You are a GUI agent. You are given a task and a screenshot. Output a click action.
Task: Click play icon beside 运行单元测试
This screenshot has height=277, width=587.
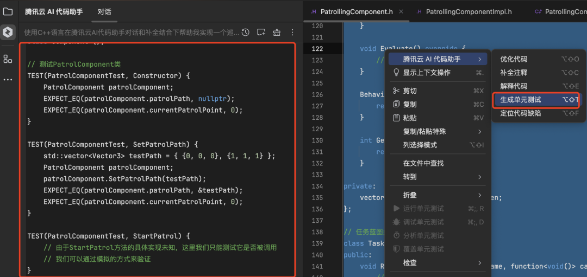tap(396, 208)
